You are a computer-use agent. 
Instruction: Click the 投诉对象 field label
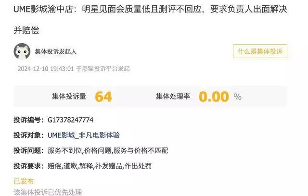click(29, 135)
